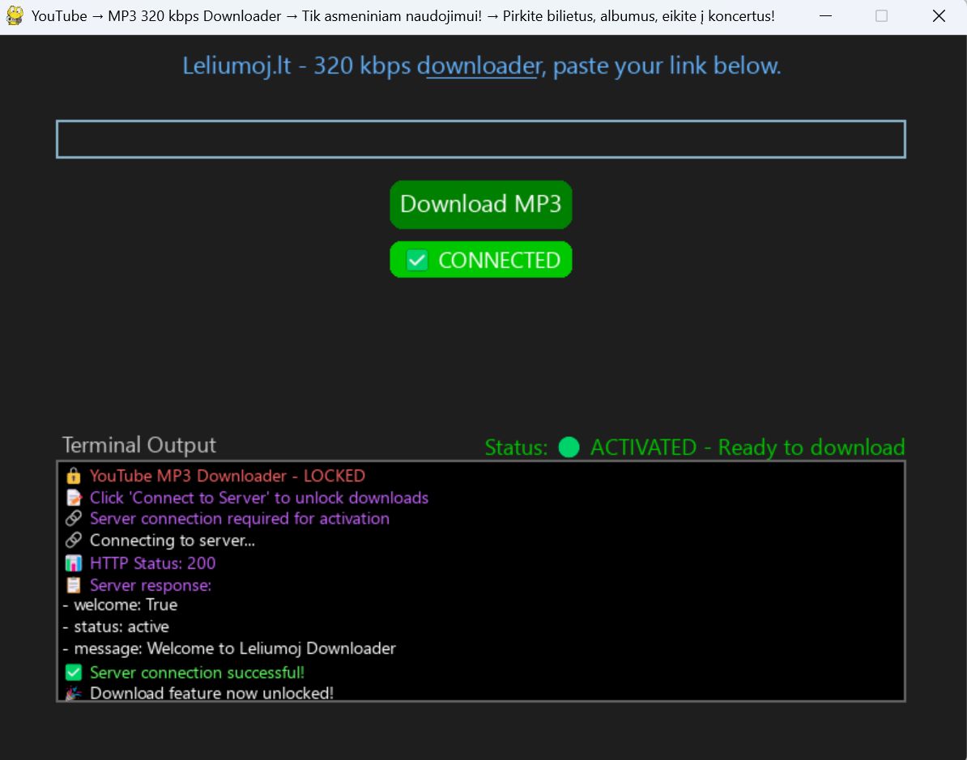This screenshot has height=760, width=967.
Task: Click the memo icon beside 'Click Connect to Server'
Action: pos(74,498)
